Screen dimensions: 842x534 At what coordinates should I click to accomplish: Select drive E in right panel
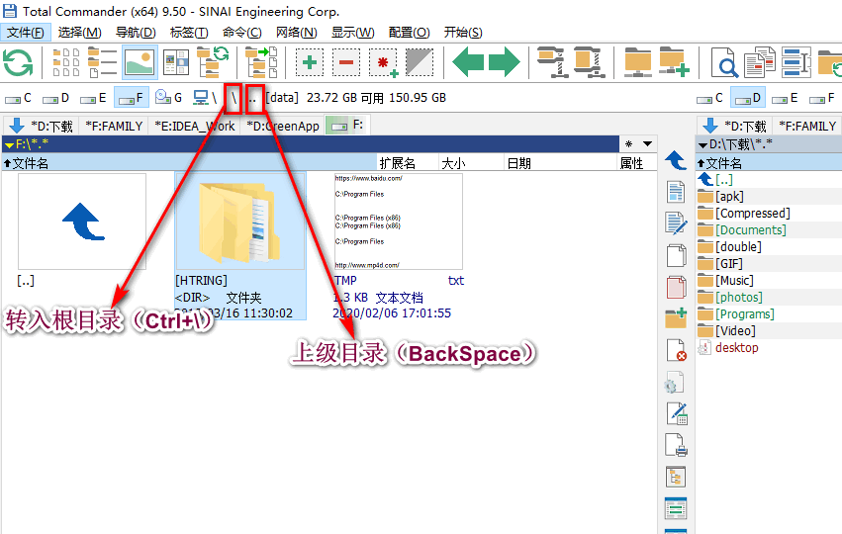785,98
